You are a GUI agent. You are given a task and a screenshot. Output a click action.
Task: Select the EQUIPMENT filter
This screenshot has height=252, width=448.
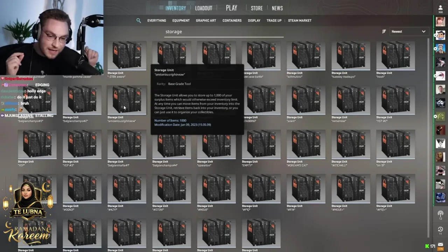click(x=181, y=21)
